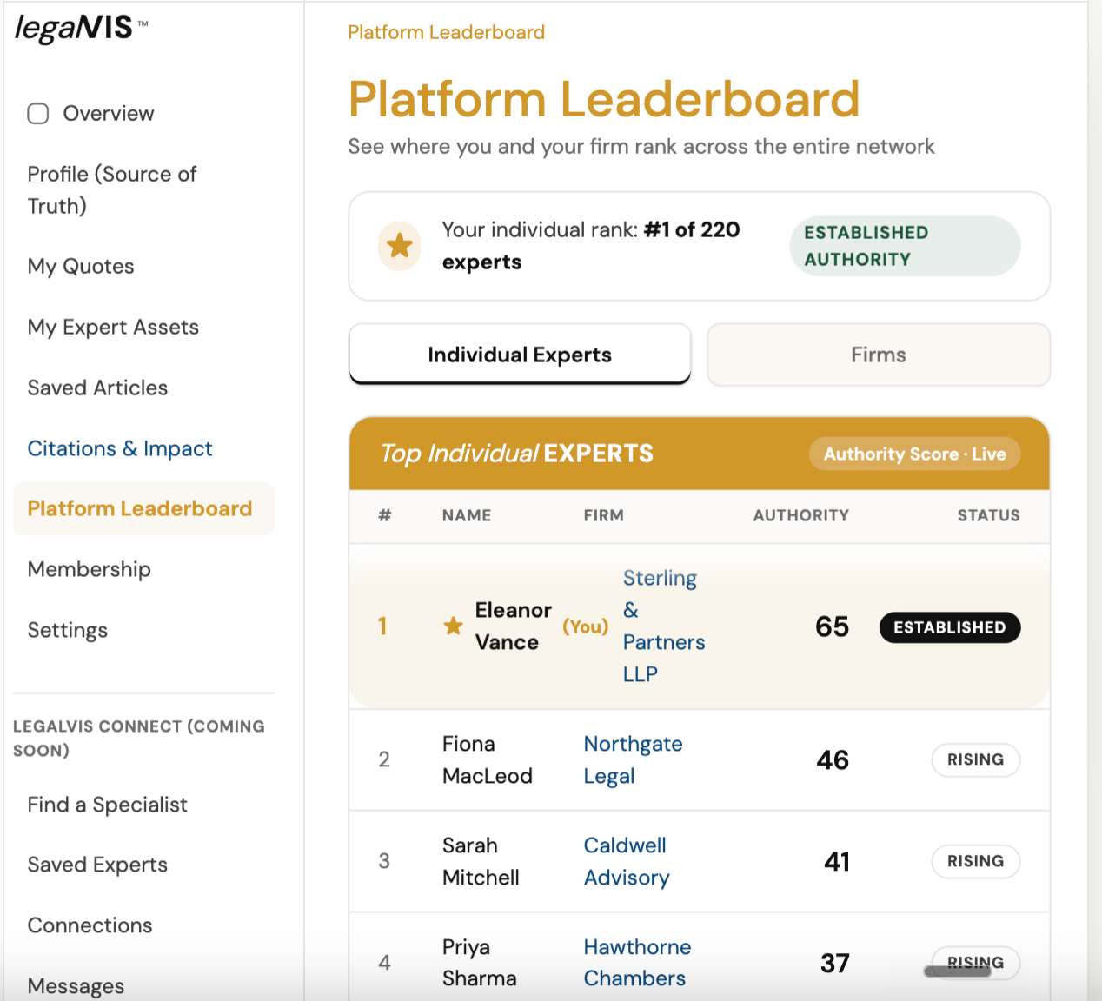Viewport: 1102px width, 1001px height.
Task: Click the horizontal scrollbar thumb near bottom right
Action: pyautogui.click(x=958, y=971)
